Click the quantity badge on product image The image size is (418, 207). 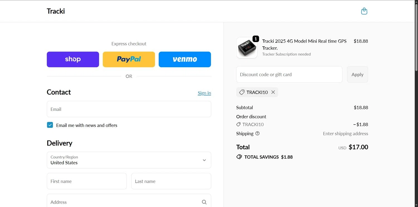point(256,39)
